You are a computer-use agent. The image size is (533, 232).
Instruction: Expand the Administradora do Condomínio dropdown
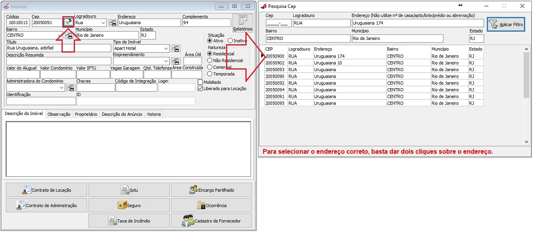[x=61, y=88]
